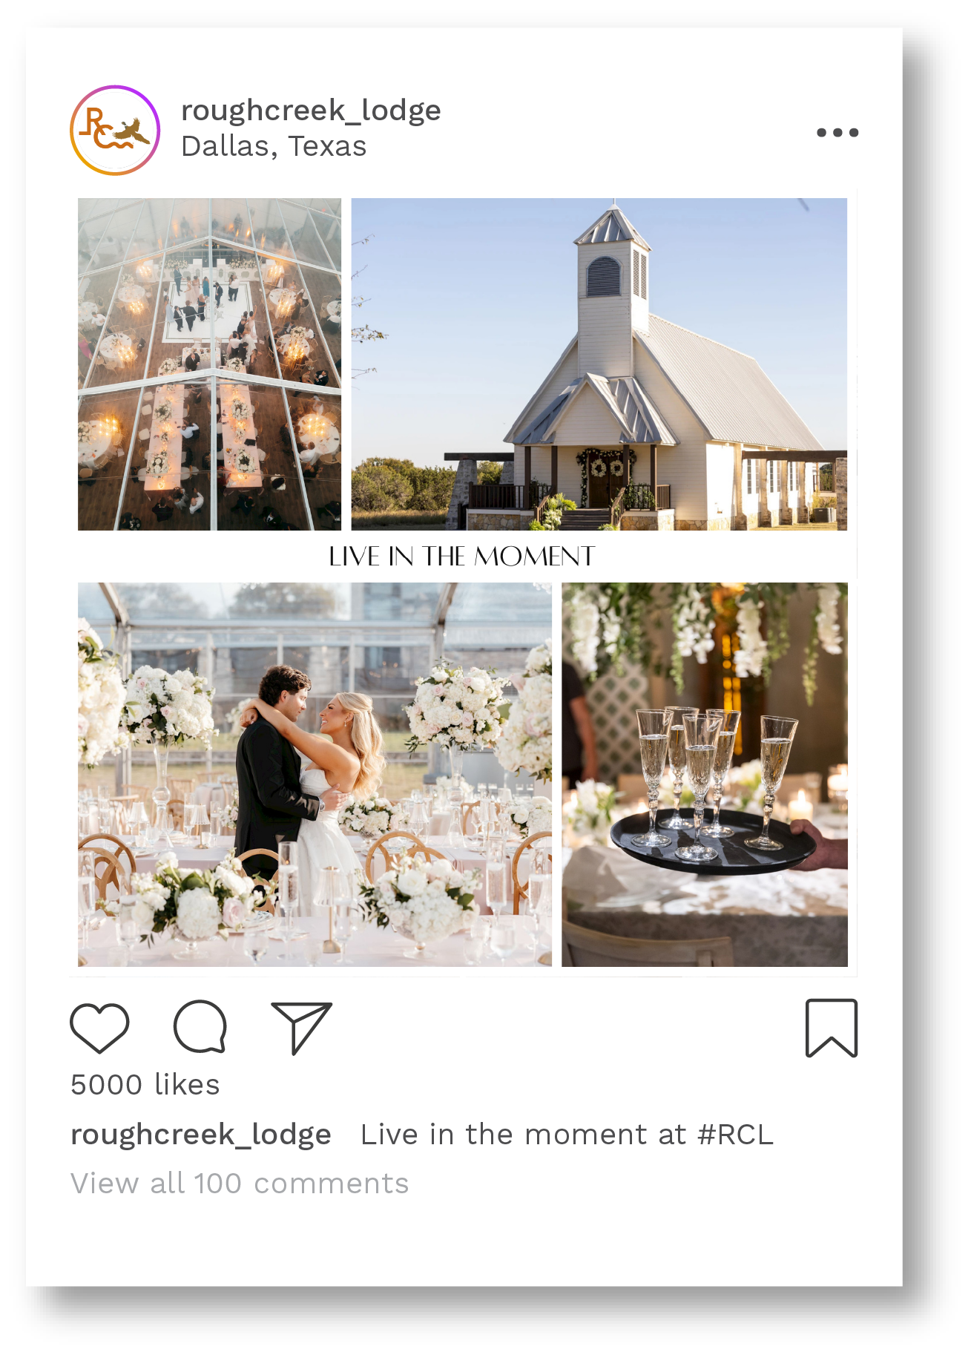Open comments via speech bubble icon
Image resolution: width=971 pixels, height=1355 pixels.
(x=200, y=1027)
